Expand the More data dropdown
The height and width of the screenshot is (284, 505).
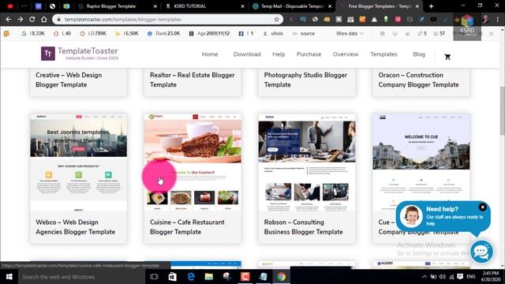350,33
